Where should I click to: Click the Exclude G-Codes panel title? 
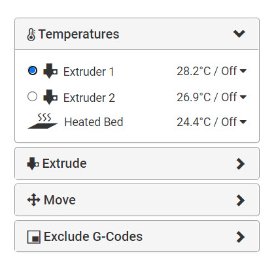click(x=93, y=236)
